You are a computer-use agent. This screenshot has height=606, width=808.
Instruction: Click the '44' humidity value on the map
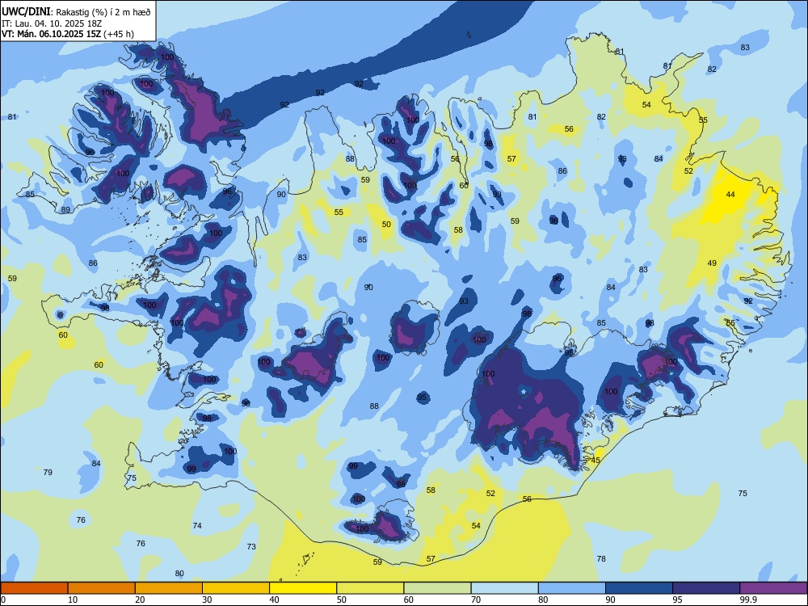pyautogui.click(x=730, y=194)
